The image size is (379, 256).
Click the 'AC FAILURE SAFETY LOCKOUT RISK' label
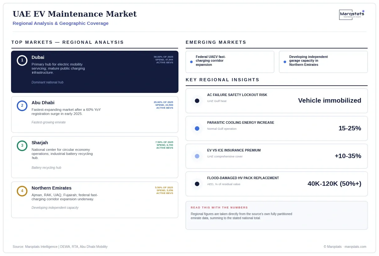[237, 95]
